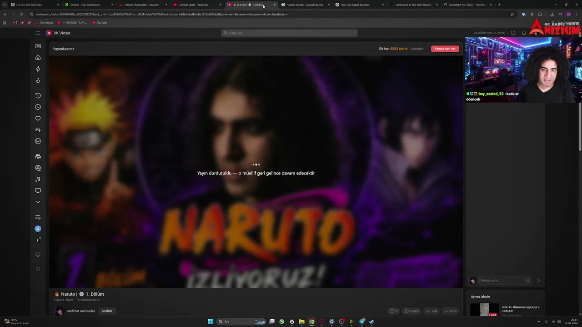Click the add video plus icon in header
The height and width of the screenshot is (327, 582).
click(x=513, y=33)
